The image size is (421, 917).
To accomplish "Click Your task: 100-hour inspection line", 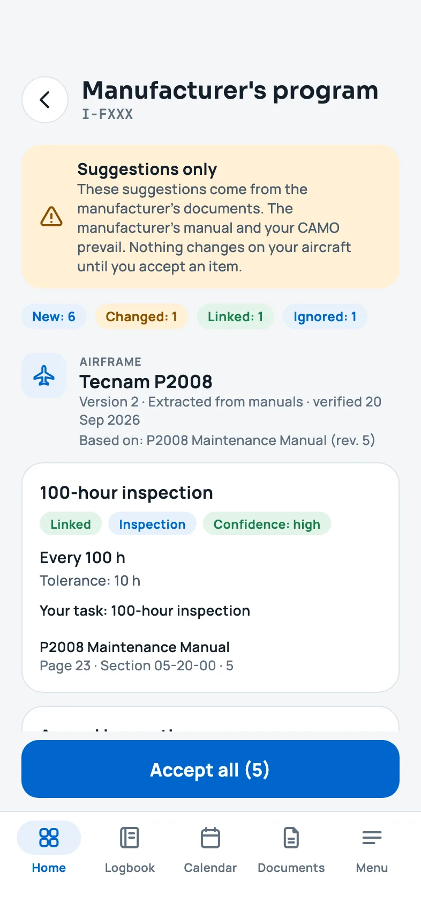I will [x=145, y=611].
